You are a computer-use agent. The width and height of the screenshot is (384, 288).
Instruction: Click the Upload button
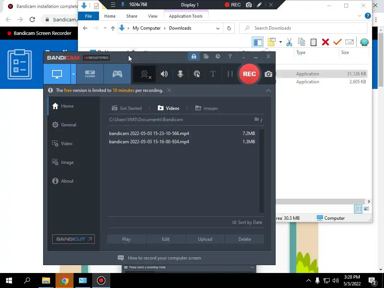pos(205,239)
